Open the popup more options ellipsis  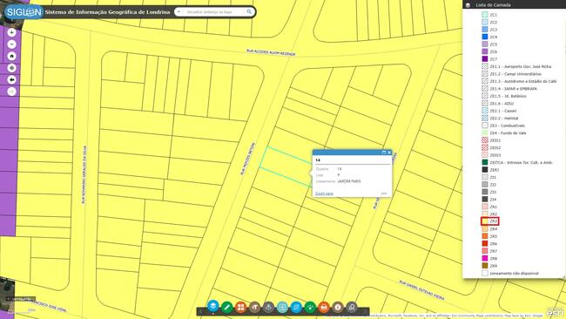384,193
